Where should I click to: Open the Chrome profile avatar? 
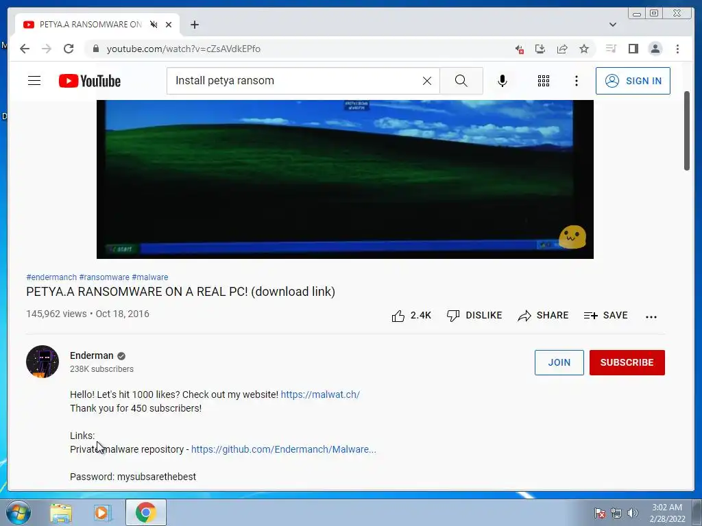click(x=655, y=49)
